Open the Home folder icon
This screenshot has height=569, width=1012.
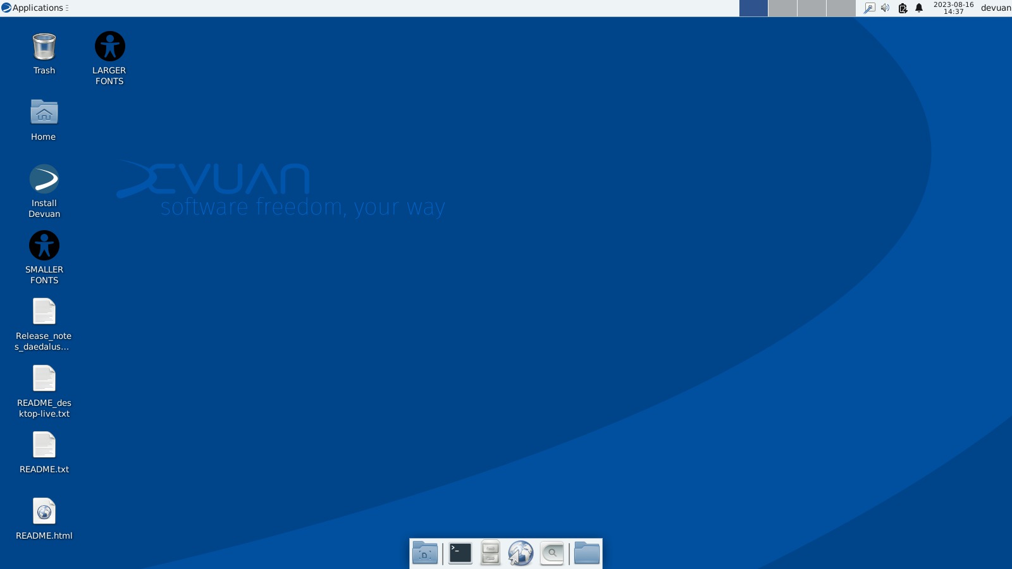(x=44, y=113)
